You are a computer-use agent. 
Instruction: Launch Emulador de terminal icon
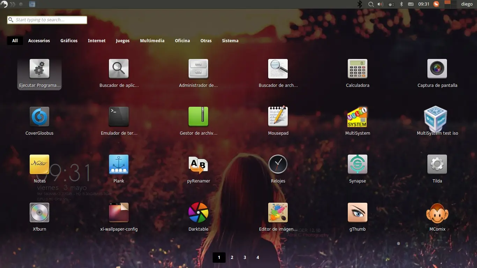119,117
